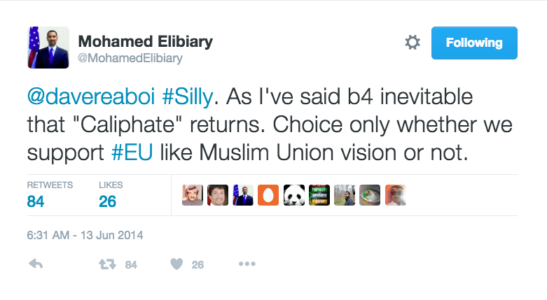The height and width of the screenshot is (300, 547).
Task: Open the tweet timestamp 6:31 AM link
Action: (x=85, y=235)
